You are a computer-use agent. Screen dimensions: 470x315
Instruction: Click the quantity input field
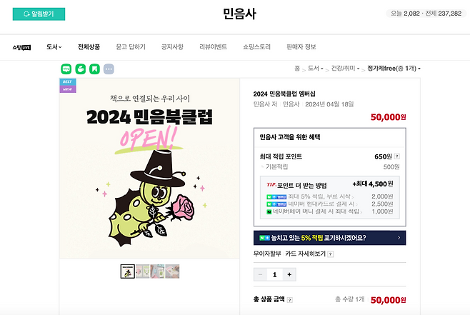point(275,274)
